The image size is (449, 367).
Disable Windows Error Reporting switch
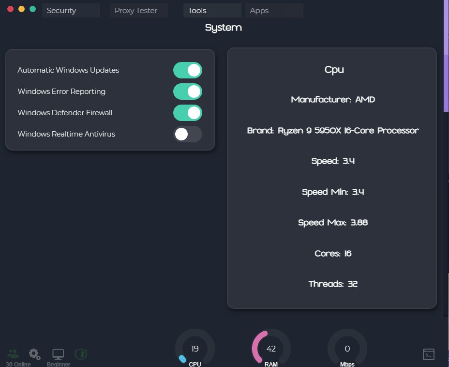tap(188, 92)
